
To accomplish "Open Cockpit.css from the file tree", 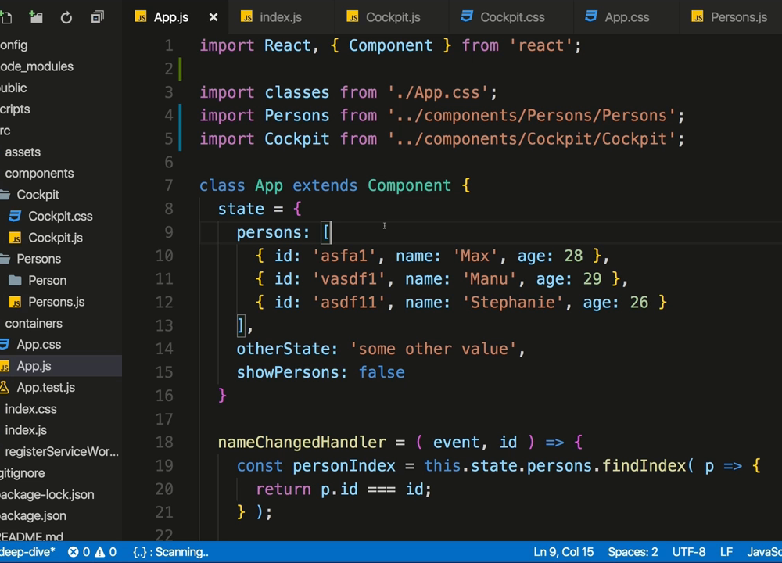I will 60,216.
